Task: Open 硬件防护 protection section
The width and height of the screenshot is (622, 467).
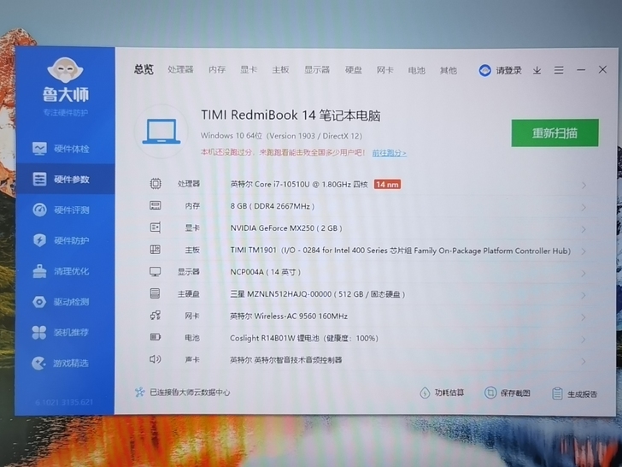Action: tap(62, 240)
